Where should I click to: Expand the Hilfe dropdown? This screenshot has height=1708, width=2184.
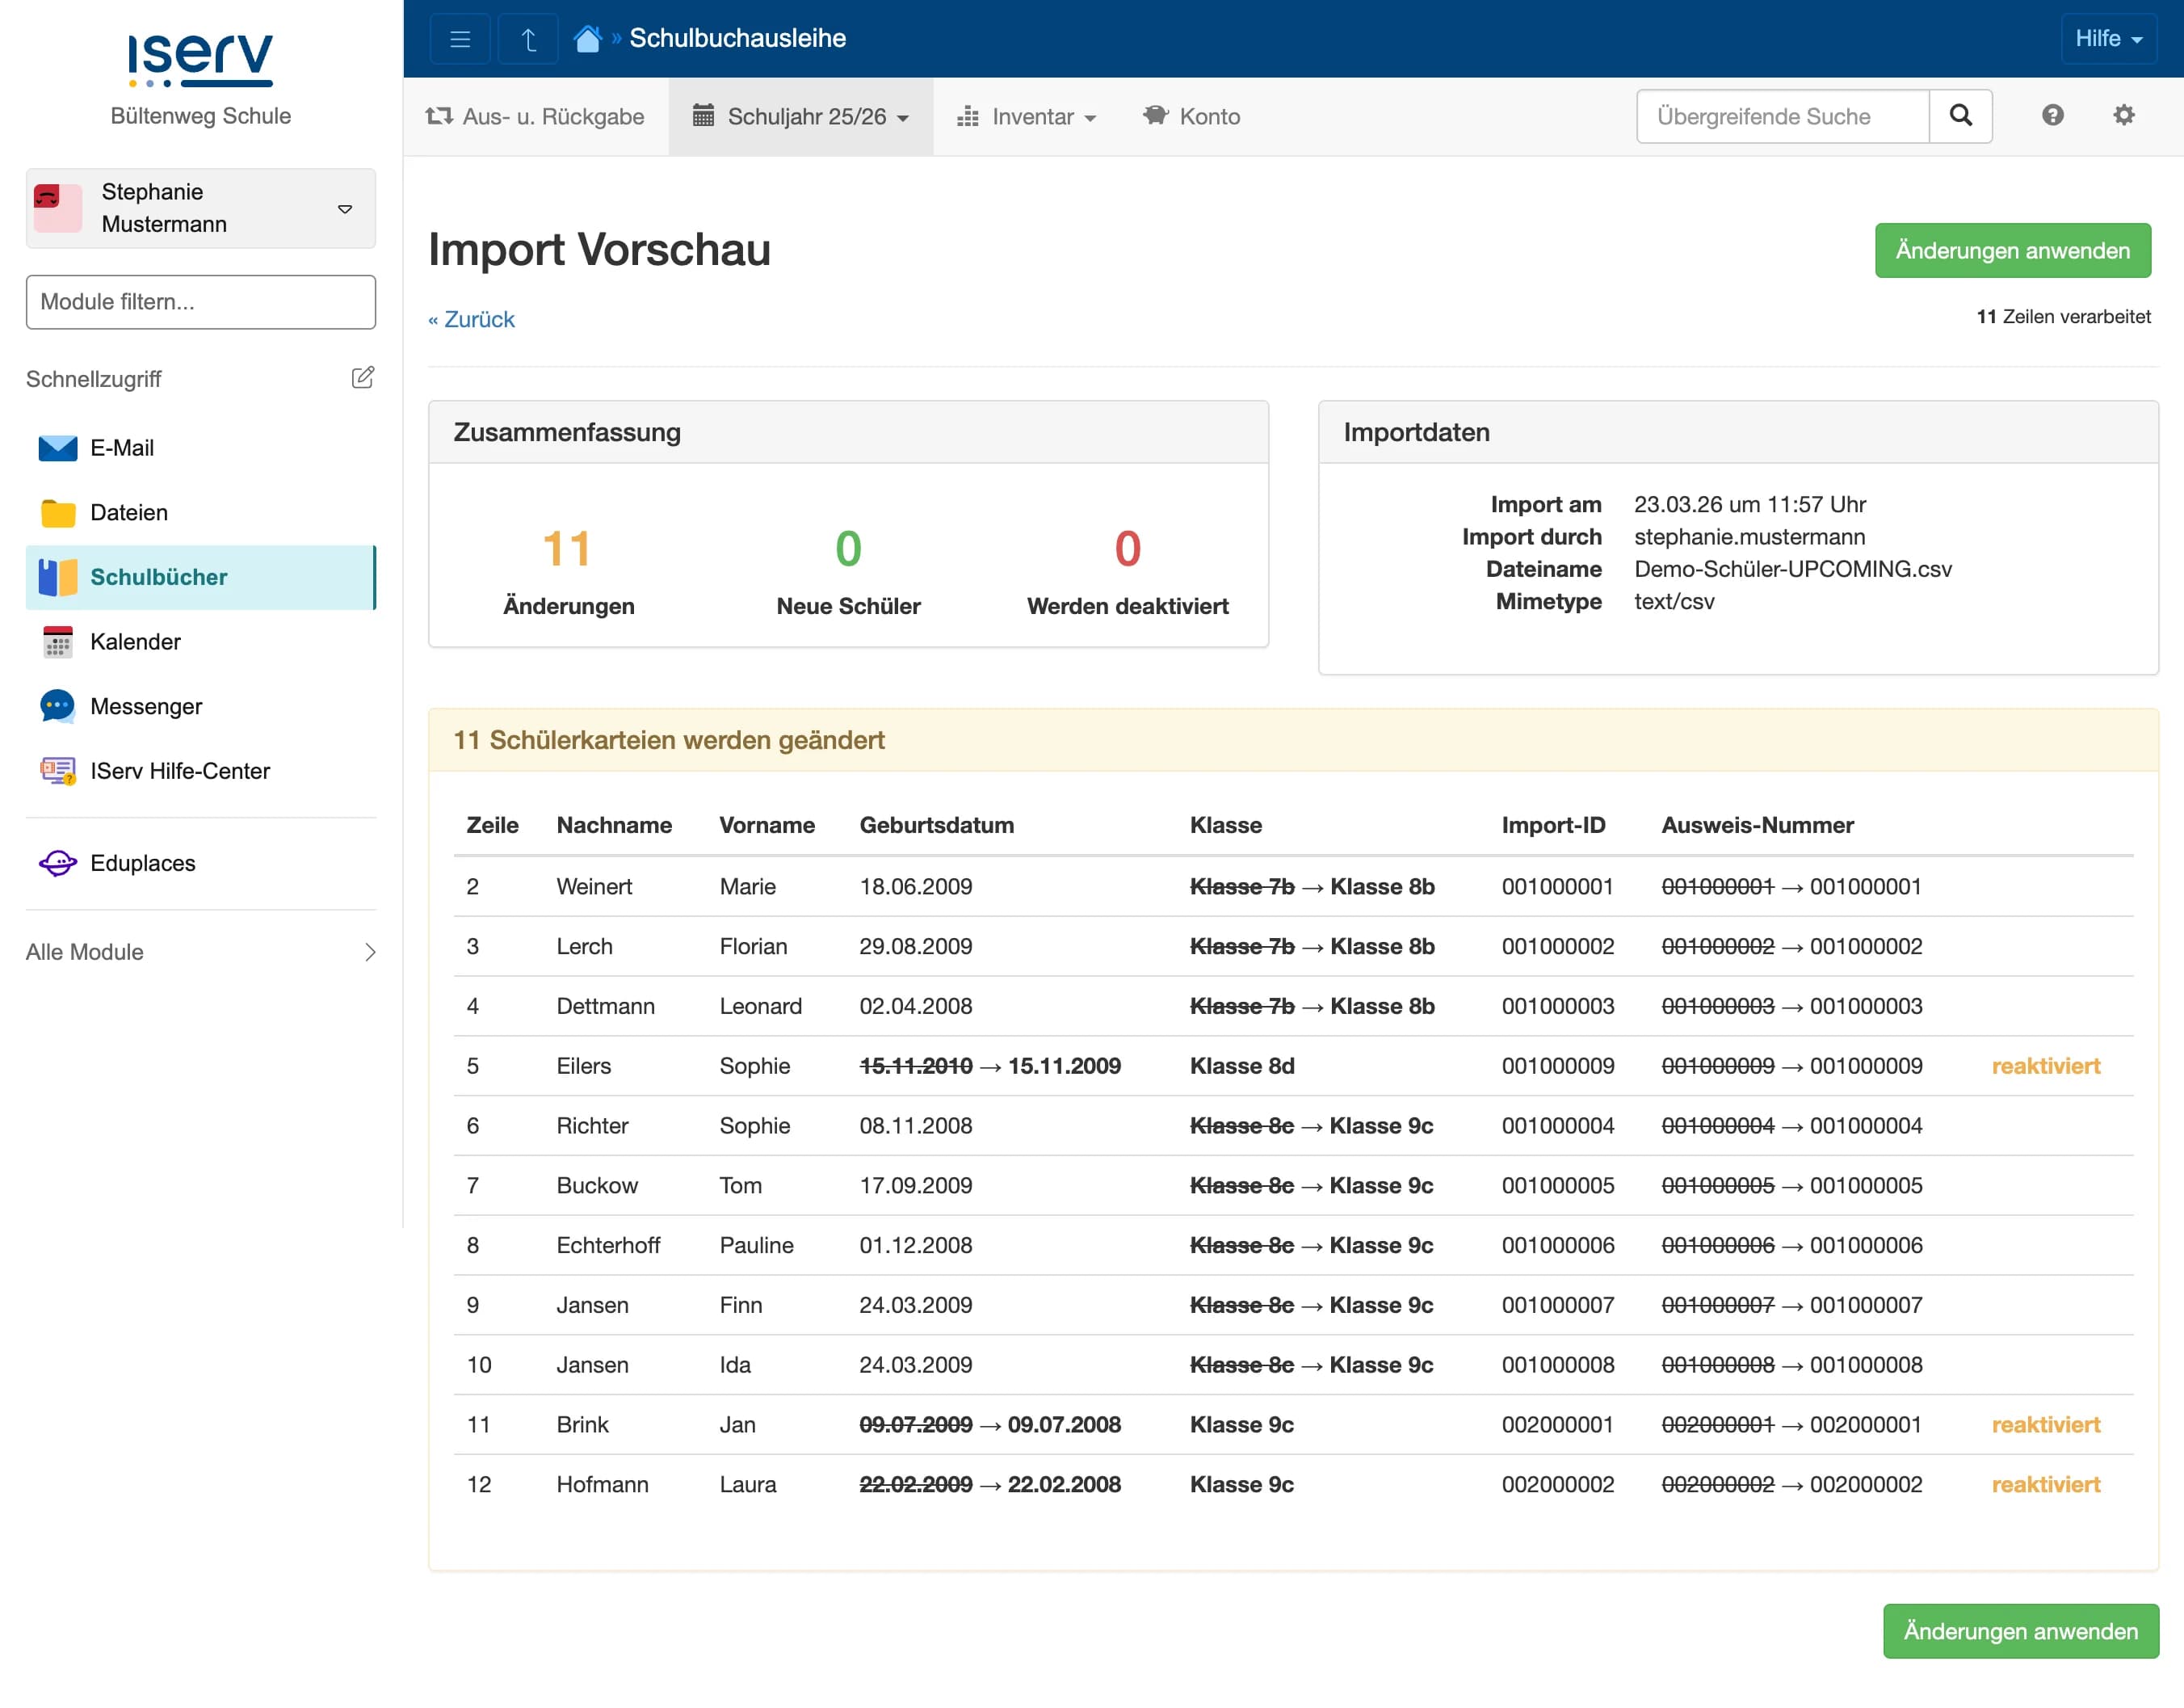pyautogui.click(x=2107, y=39)
